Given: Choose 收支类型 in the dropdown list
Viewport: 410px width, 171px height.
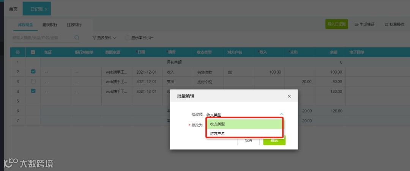Looking at the screenshot, I should coord(244,124).
